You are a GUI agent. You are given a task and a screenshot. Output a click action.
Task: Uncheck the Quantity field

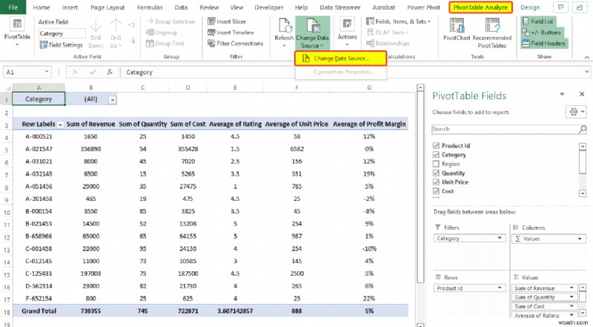tap(436, 173)
